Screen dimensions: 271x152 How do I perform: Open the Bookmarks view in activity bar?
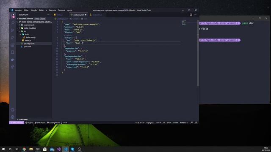(x=12, y=52)
